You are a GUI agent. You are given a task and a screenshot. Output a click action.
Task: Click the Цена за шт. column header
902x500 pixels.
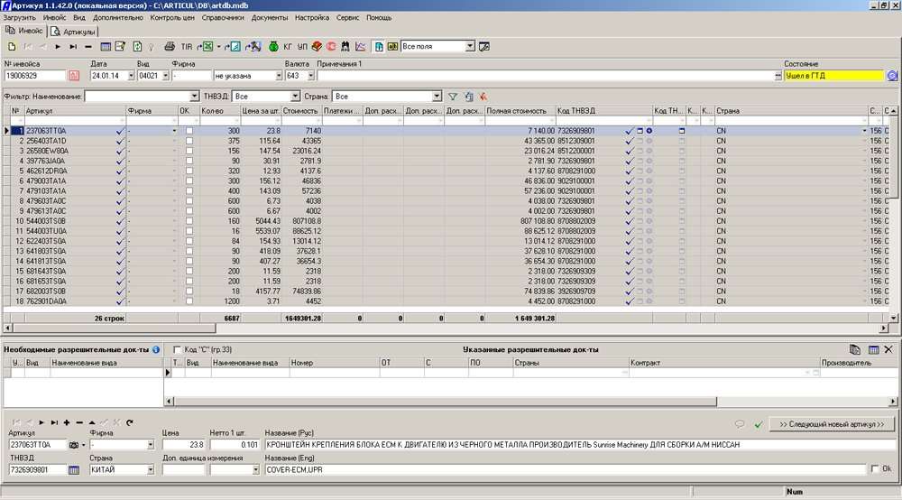tap(261, 111)
